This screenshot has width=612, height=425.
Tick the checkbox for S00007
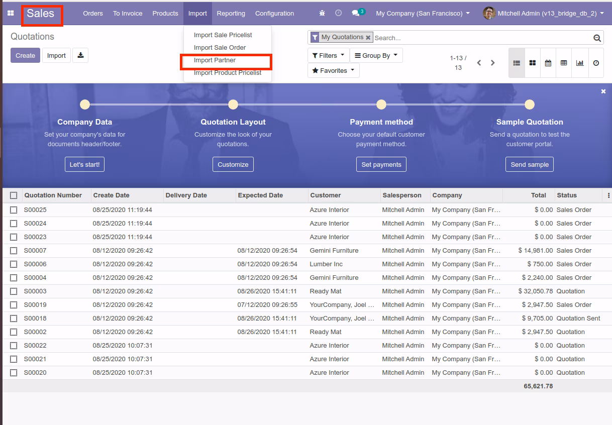click(14, 251)
